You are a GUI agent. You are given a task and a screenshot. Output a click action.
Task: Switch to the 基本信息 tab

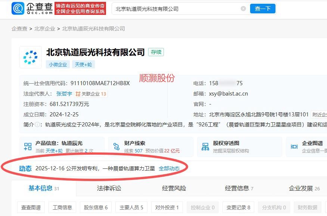click(44, 188)
